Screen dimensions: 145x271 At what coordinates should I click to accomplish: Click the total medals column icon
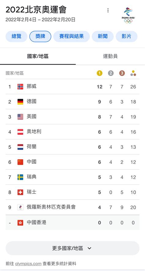[133, 73]
